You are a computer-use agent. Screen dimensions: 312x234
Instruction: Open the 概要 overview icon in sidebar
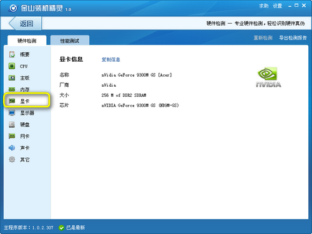pos(12,54)
